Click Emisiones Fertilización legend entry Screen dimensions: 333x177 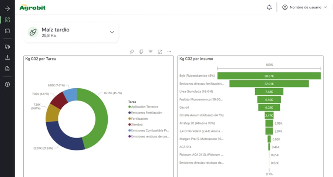click(145, 113)
